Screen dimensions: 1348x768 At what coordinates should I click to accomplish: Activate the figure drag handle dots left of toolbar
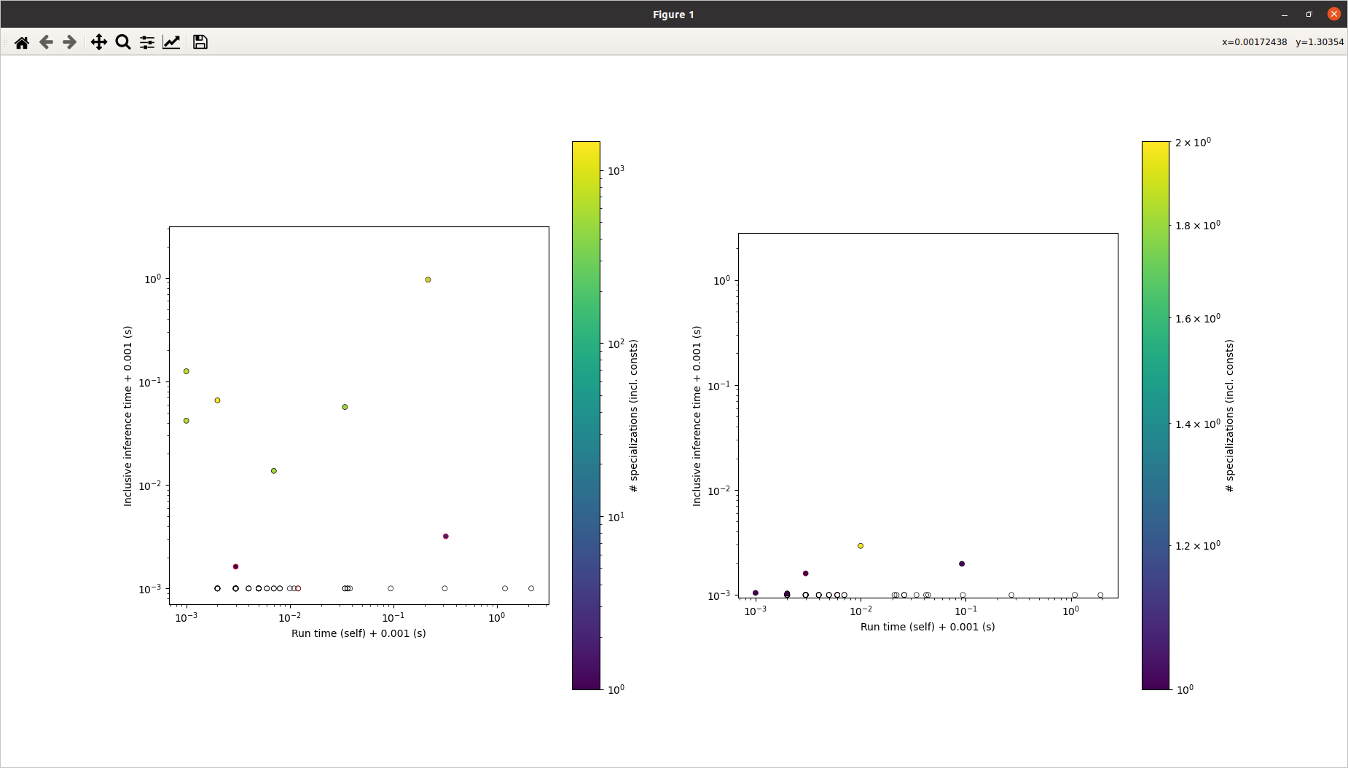(x=6, y=42)
